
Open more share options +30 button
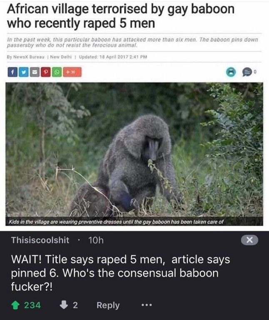click(72, 72)
